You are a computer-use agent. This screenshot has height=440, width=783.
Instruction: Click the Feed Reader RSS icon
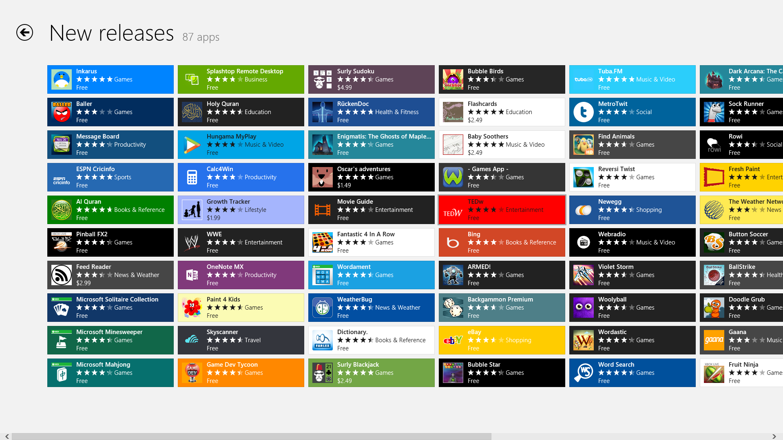62,275
